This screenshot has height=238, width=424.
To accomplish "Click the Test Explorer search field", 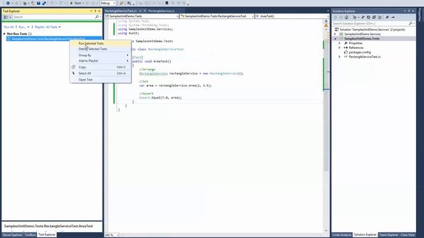I will 54,17.
